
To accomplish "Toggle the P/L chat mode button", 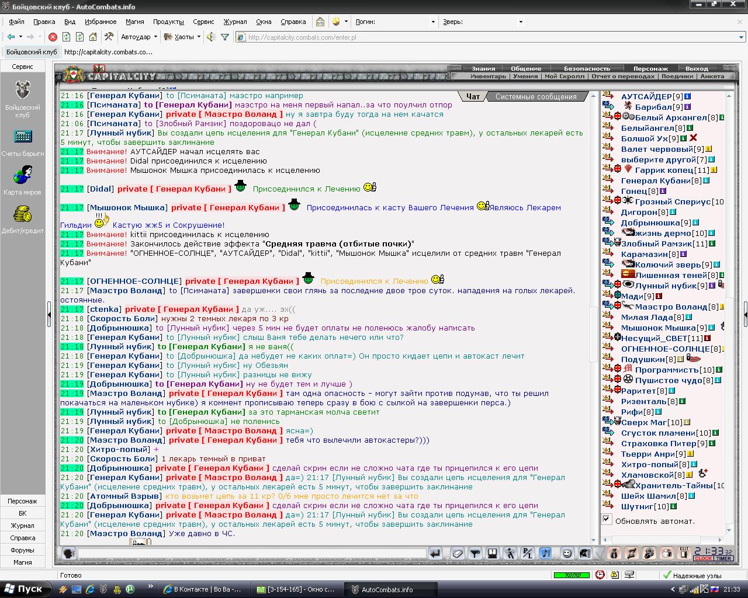I will [x=528, y=553].
